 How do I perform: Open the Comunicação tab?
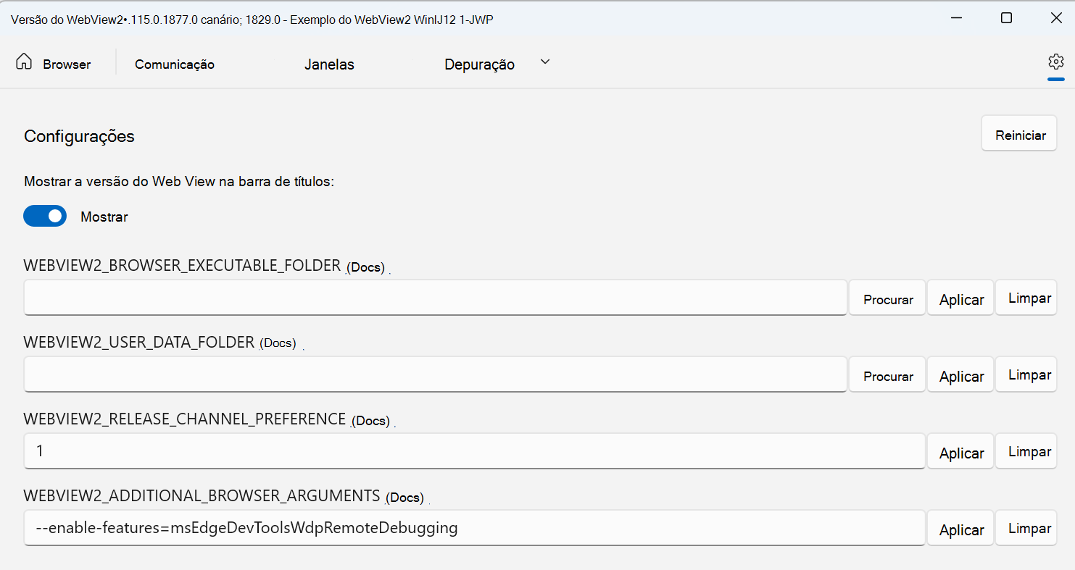point(175,64)
